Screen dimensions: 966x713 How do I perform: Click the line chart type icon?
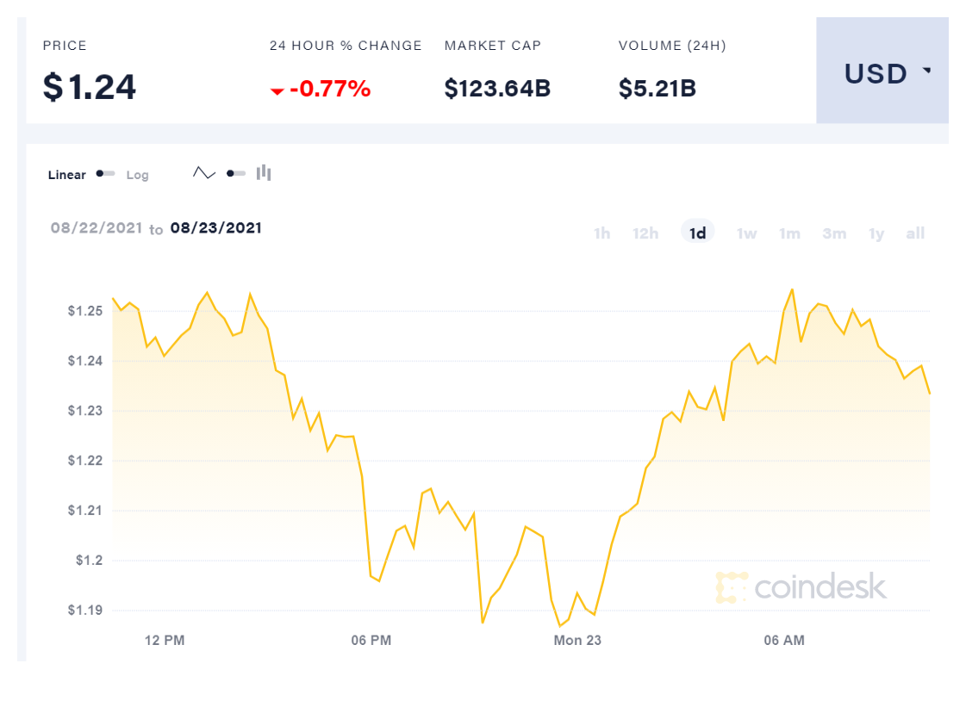pyautogui.click(x=204, y=173)
